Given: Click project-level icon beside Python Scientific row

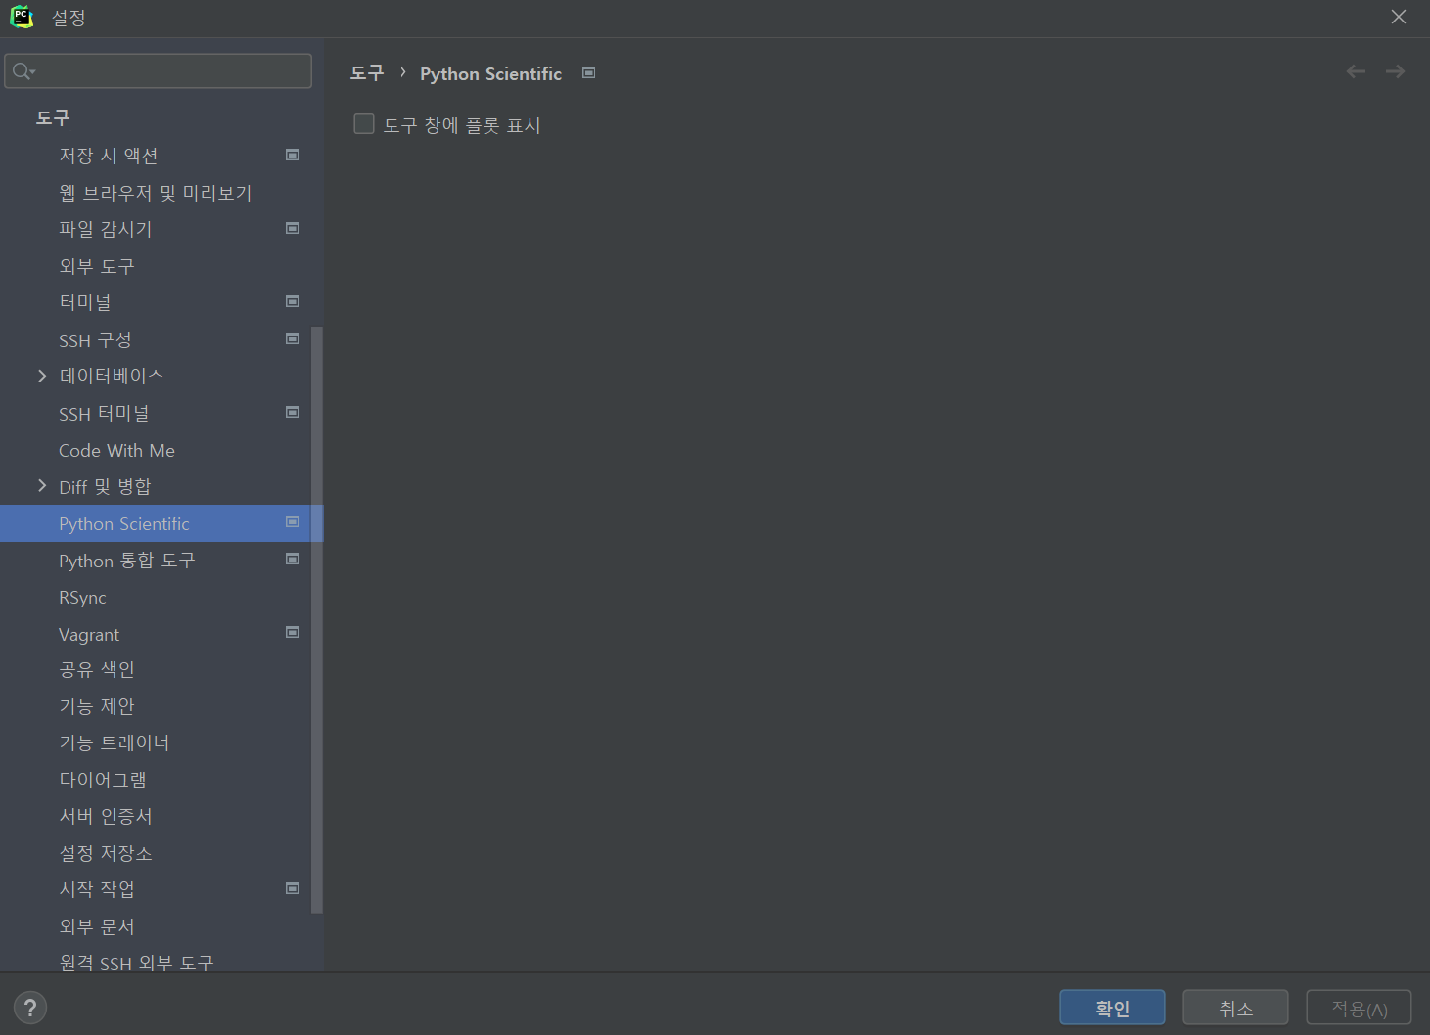Looking at the screenshot, I should 292,521.
